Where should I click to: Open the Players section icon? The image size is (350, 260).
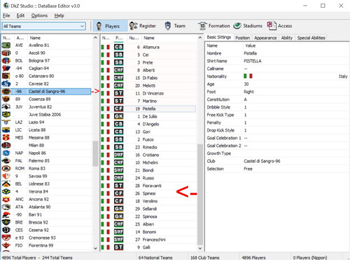click(x=99, y=26)
